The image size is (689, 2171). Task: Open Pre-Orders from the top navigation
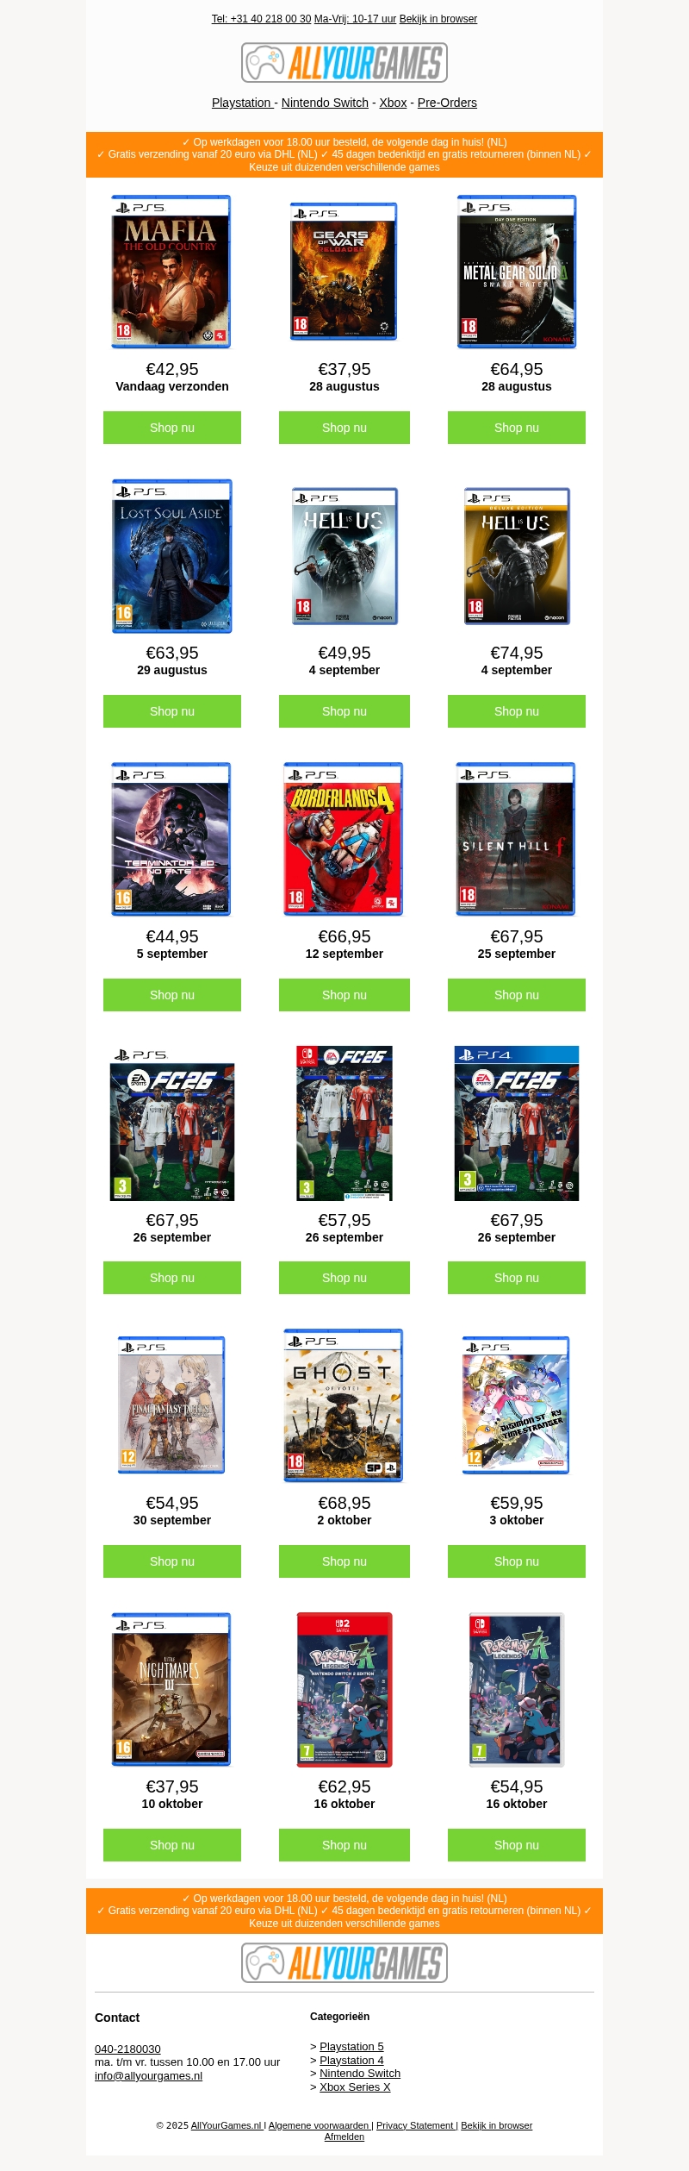(x=447, y=103)
